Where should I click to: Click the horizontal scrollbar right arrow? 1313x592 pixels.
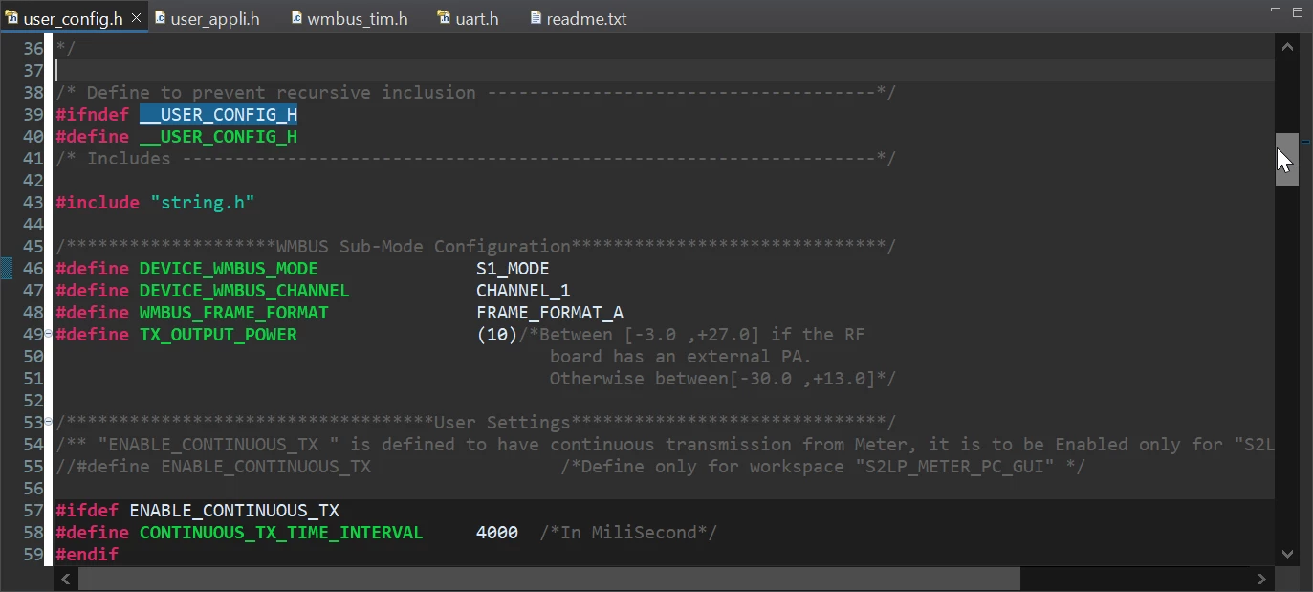pyautogui.click(x=1261, y=579)
